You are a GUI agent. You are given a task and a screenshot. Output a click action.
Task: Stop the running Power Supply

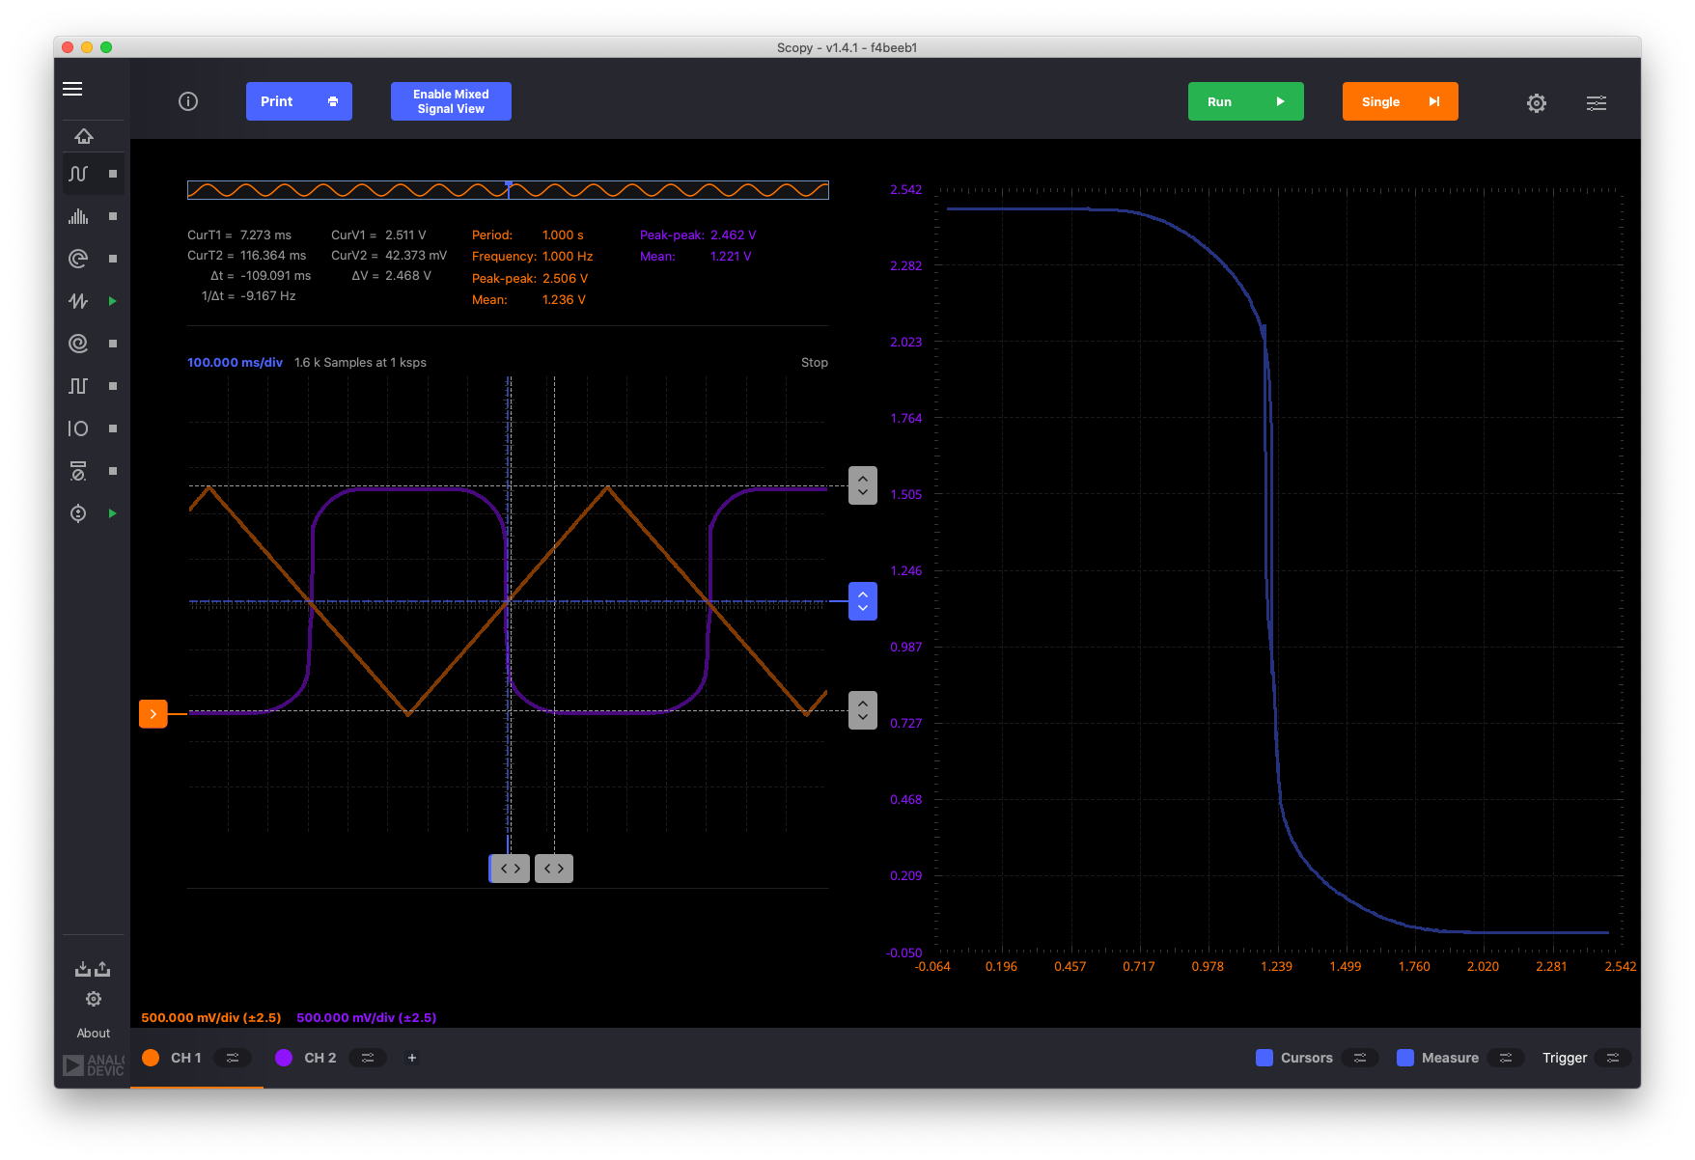tap(113, 513)
